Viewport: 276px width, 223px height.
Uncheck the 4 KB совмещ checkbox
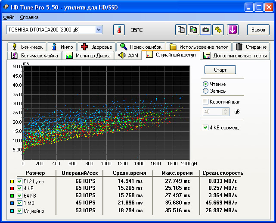click(x=205, y=127)
